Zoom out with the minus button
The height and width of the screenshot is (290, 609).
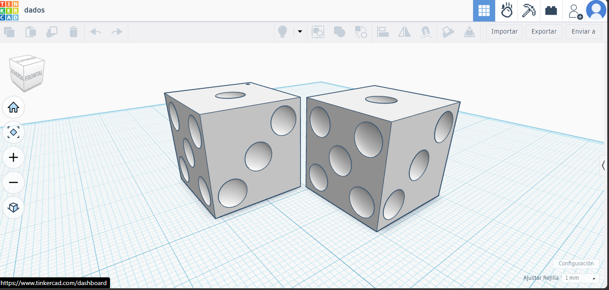[13, 182]
